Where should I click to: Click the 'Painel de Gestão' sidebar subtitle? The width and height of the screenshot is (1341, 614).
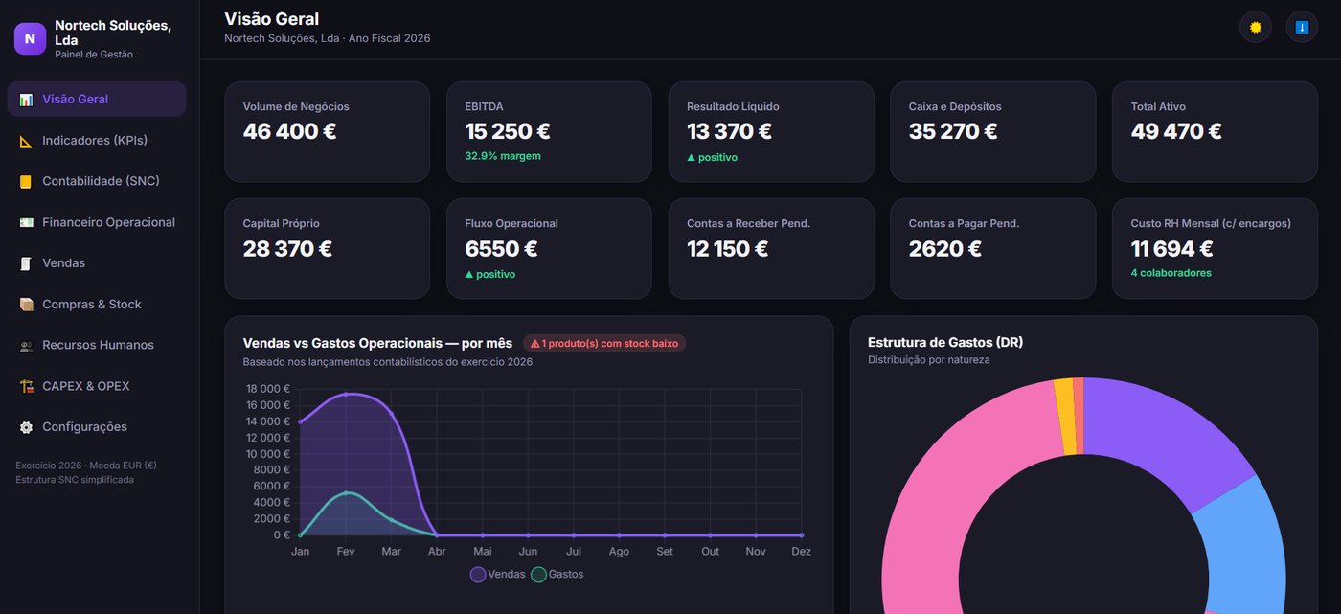tap(94, 55)
